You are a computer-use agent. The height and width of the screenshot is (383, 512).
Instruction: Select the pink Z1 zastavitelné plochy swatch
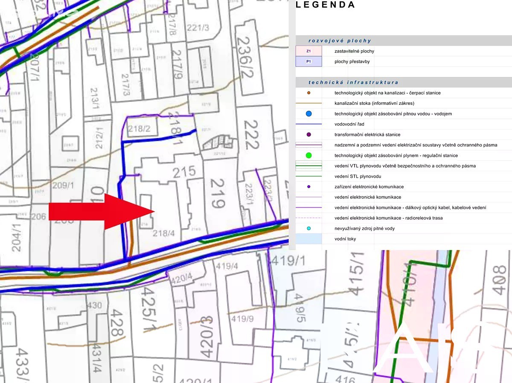coord(308,51)
